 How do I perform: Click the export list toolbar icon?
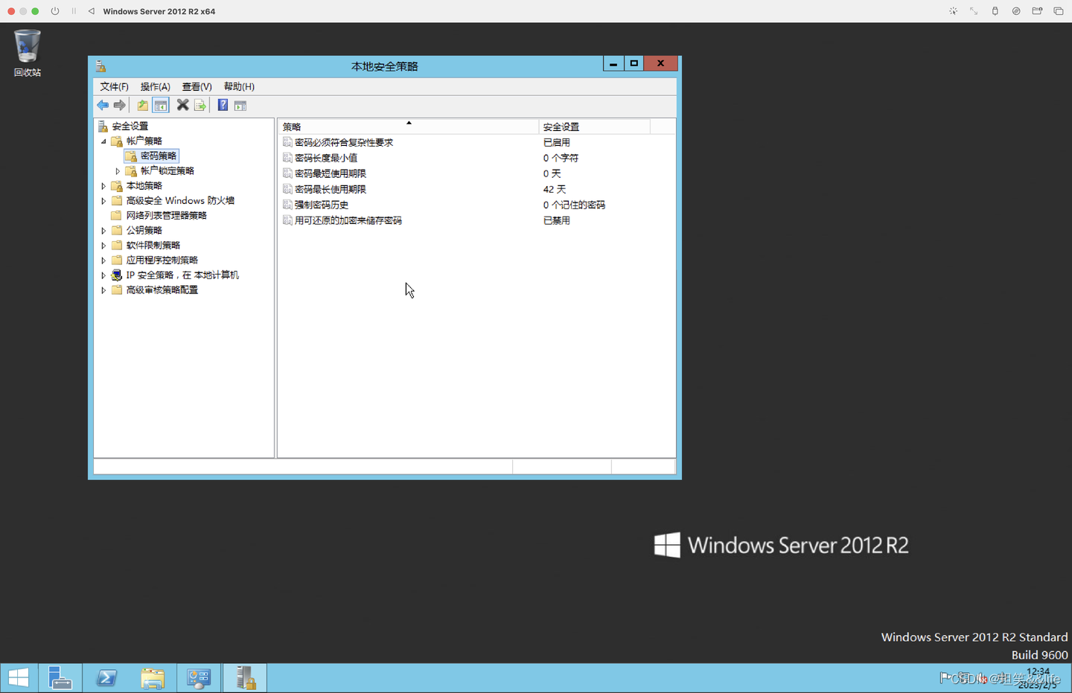point(200,106)
